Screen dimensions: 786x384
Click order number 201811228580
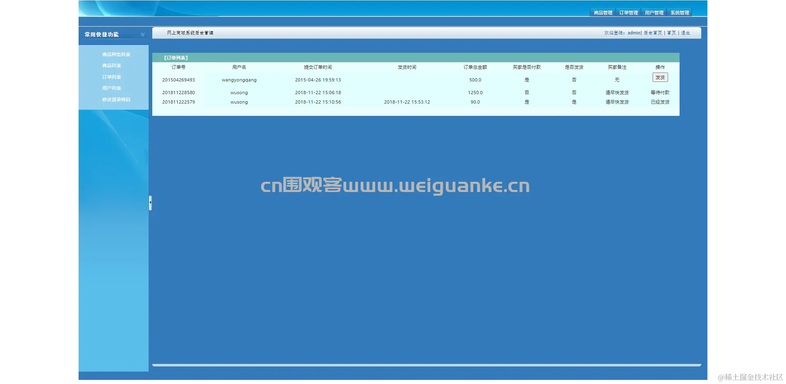point(178,93)
